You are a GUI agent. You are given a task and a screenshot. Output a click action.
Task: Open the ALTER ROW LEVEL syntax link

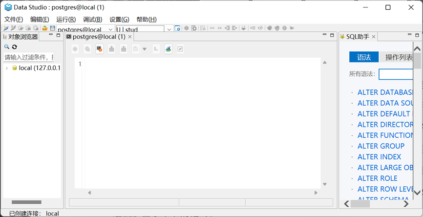[385, 189]
